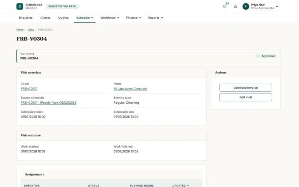This screenshot has height=187, width=299.
Task: Open the Reports dropdown menu
Action: click(155, 18)
